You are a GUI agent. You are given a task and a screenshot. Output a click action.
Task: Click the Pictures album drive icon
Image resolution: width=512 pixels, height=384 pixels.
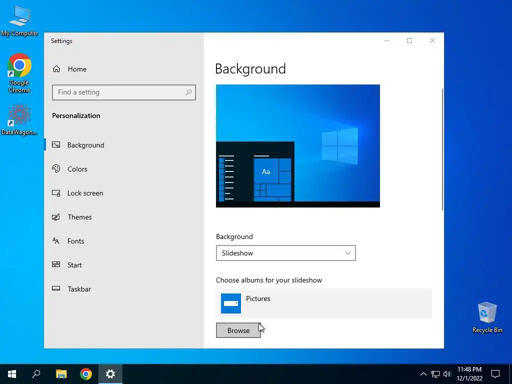click(x=231, y=303)
